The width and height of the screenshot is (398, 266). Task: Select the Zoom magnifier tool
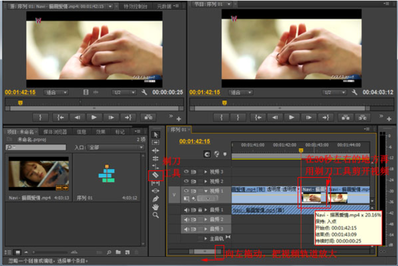(156, 215)
